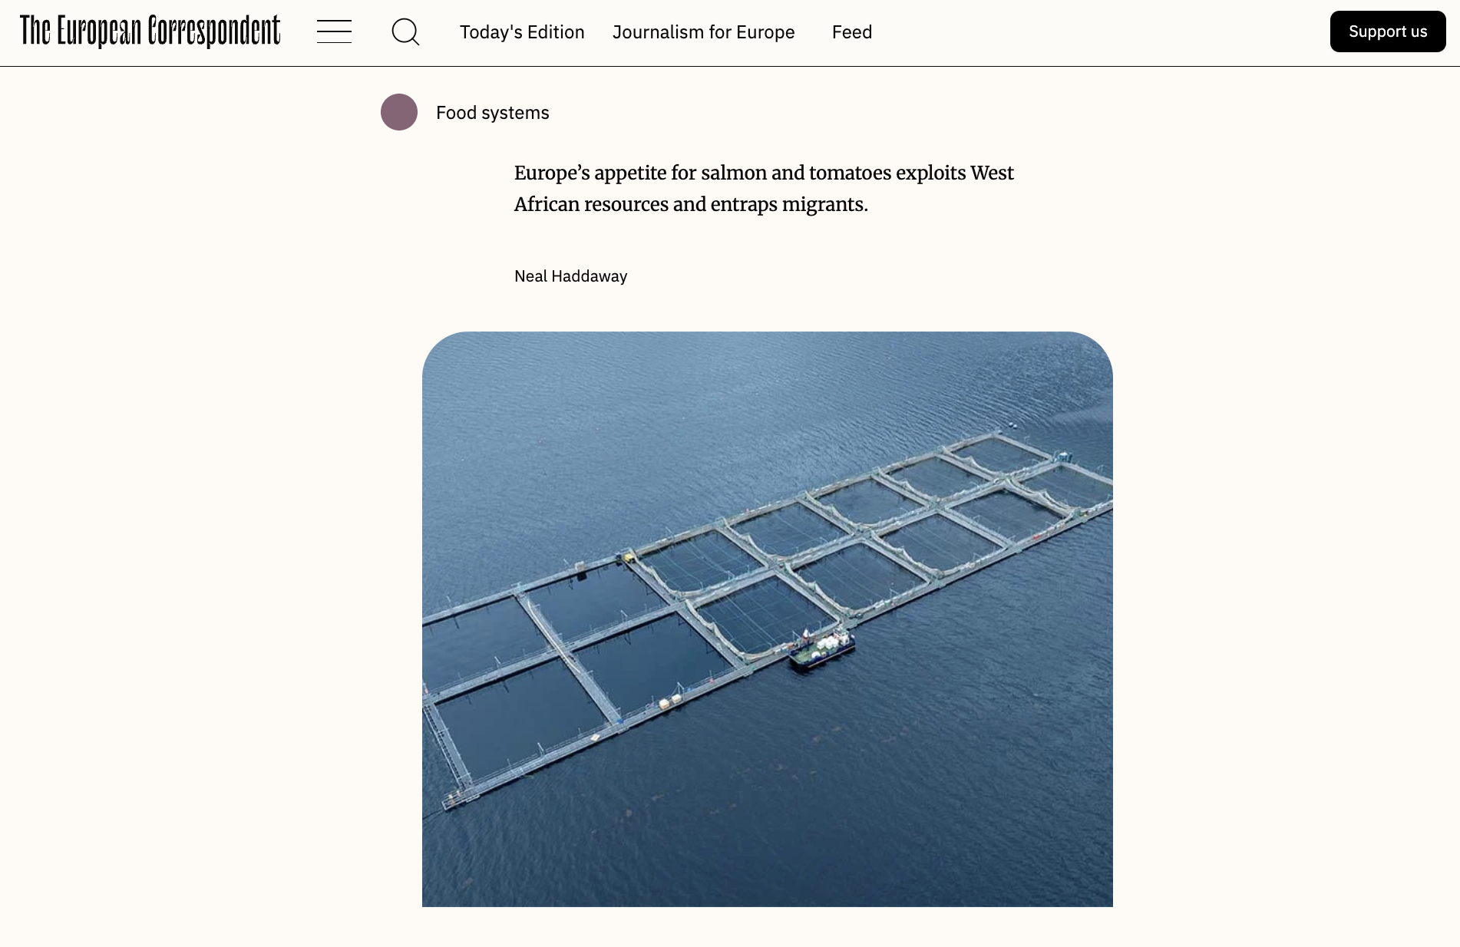
Task: Click the service boat in the photo
Action: [822, 650]
